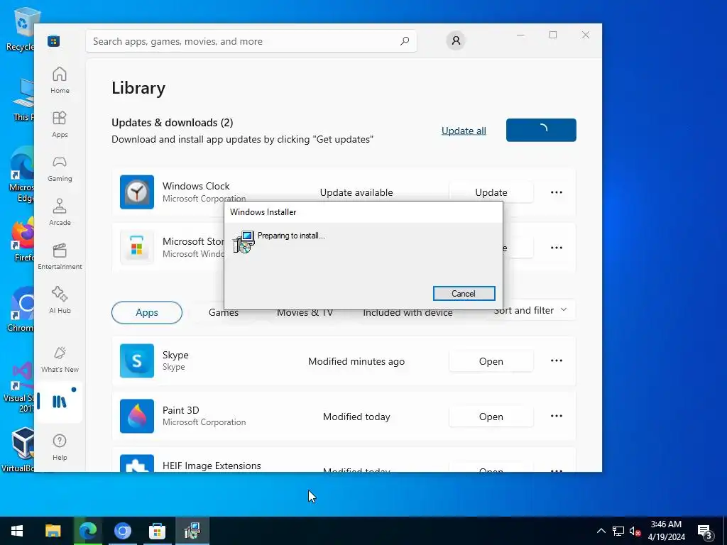
Task: Open more options for Windows Clock
Action: (x=557, y=192)
